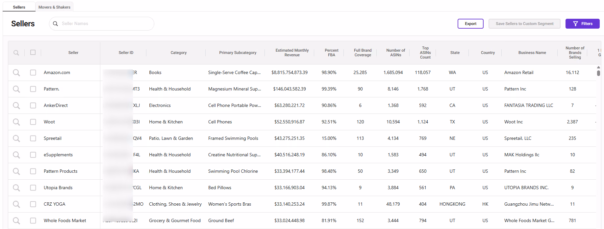Click subcategory Women's Sports Bras

coord(230,204)
